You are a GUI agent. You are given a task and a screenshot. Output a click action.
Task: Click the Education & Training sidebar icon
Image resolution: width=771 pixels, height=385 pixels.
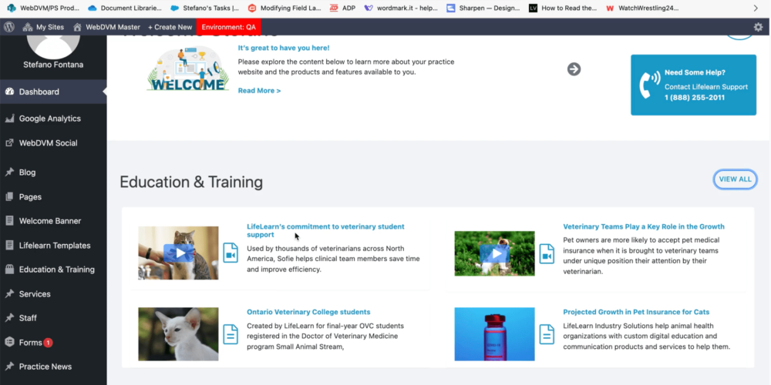point(8,269)
